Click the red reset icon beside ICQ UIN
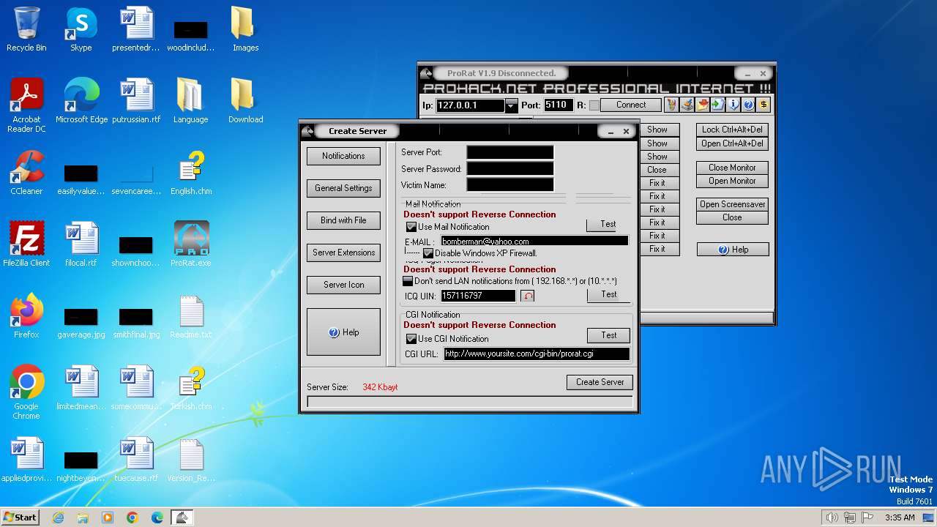The width and height of the screenshot is (937, 527). point(528,296)
